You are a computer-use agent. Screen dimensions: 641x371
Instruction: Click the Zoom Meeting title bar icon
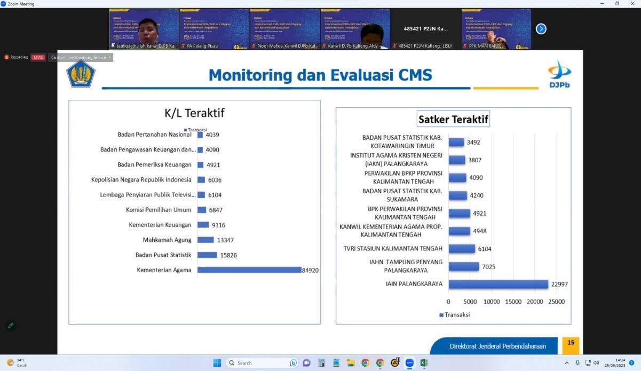point(4,4)
